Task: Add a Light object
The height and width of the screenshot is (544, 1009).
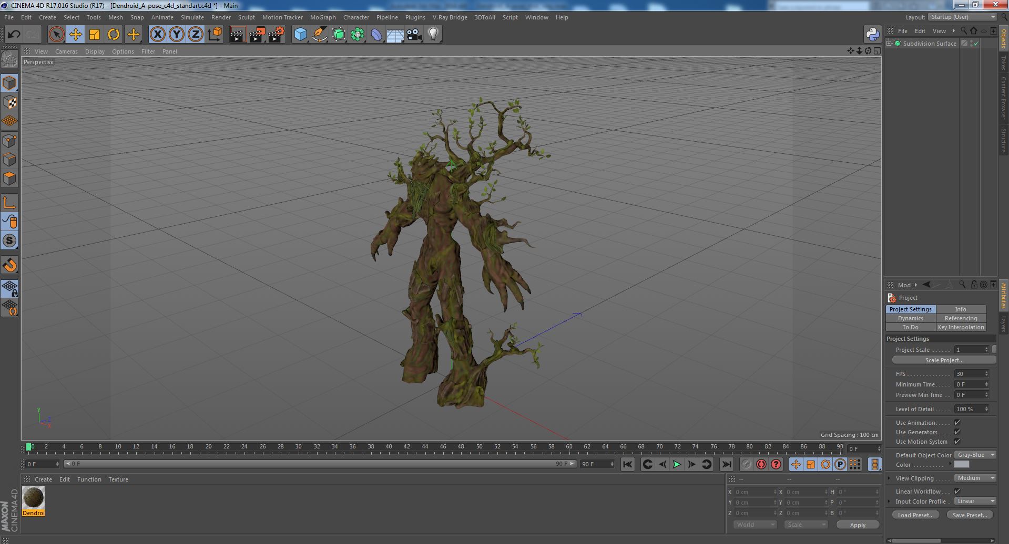Action: click(433, 35)
